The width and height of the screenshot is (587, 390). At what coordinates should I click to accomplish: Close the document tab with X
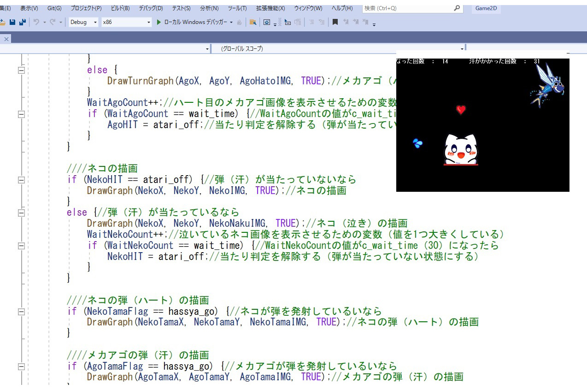[6, 39]
